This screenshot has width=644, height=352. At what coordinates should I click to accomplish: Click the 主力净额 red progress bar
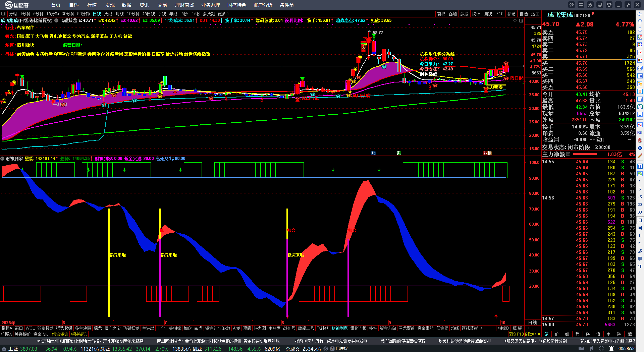pyautogui.click(x=585, y=154)
